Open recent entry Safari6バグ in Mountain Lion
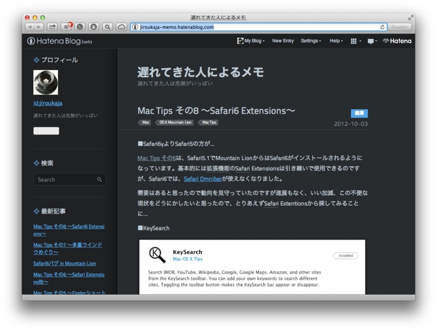This screenshot has height=331, width=437. pos(64,264)
